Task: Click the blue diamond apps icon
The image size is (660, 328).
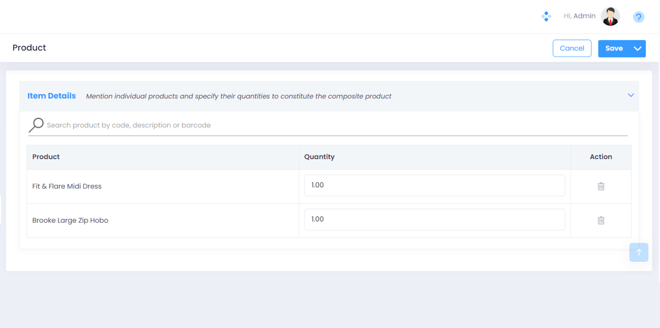Action: pos(546,16)
